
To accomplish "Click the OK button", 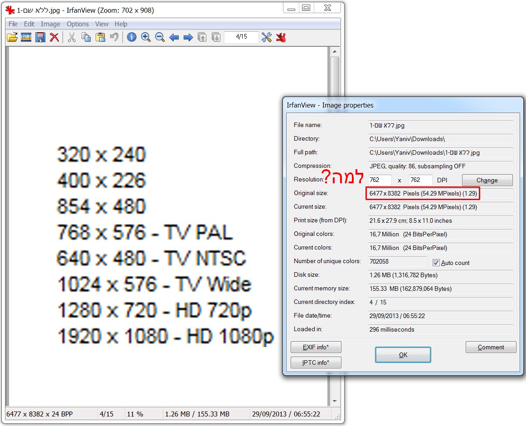I will [403, 355].
